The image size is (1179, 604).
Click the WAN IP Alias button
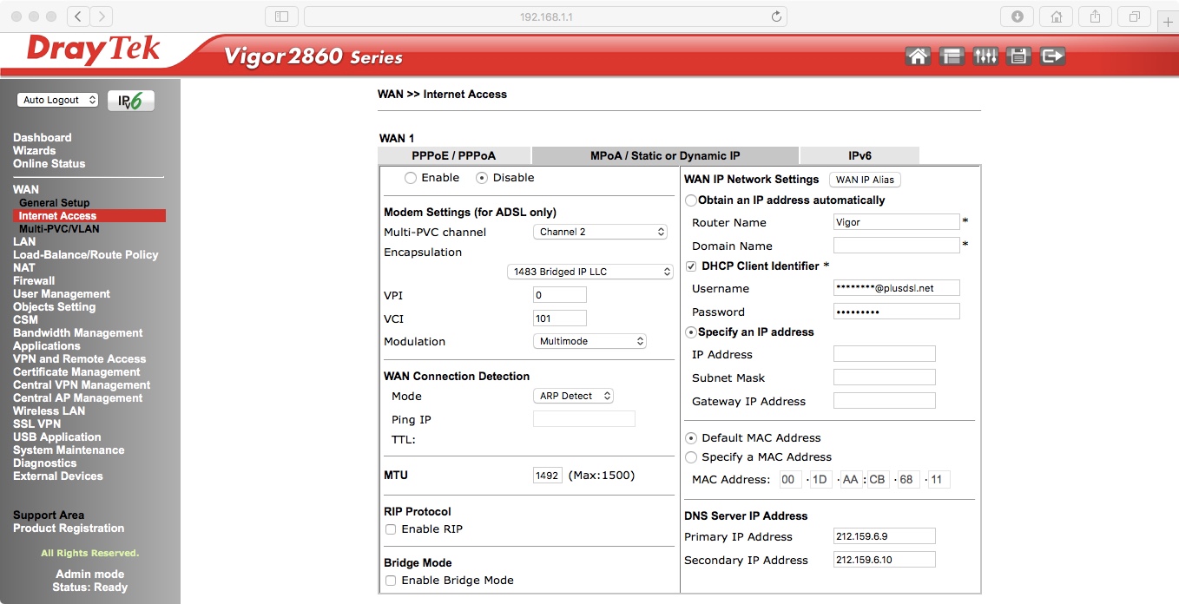[x=865, y=179]
